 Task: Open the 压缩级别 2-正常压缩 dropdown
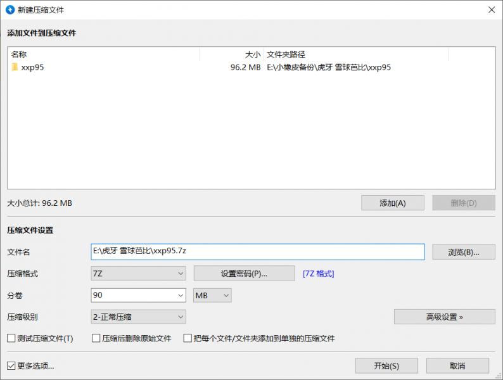139,317
